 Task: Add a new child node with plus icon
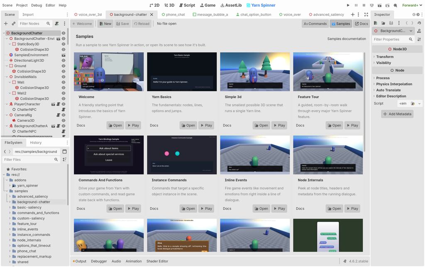click(6, 24)
